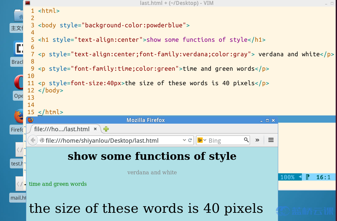Close the Mozilla Firefox window
This screenshot has height=221, width=337.
(x=273, y=120)
